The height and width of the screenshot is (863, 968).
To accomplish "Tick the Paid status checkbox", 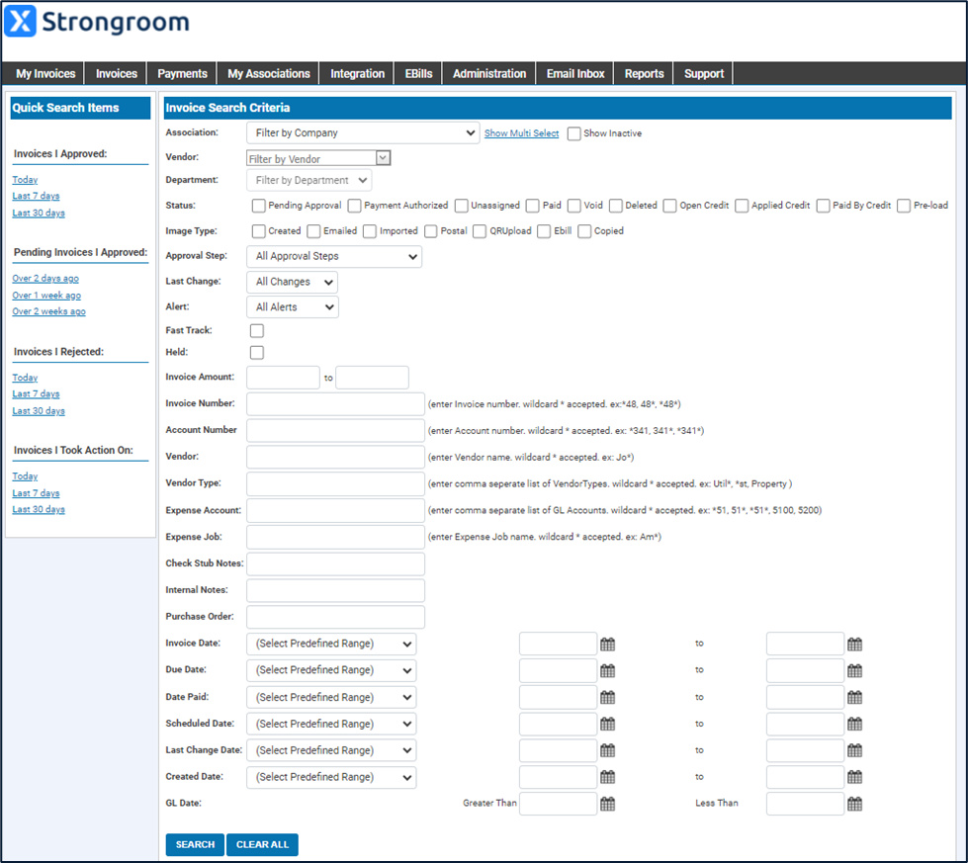I will (x=533, y=206).
